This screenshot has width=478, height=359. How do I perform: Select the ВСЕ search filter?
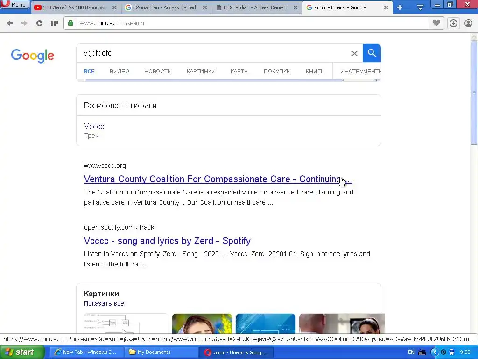click(x=89, y=72)
